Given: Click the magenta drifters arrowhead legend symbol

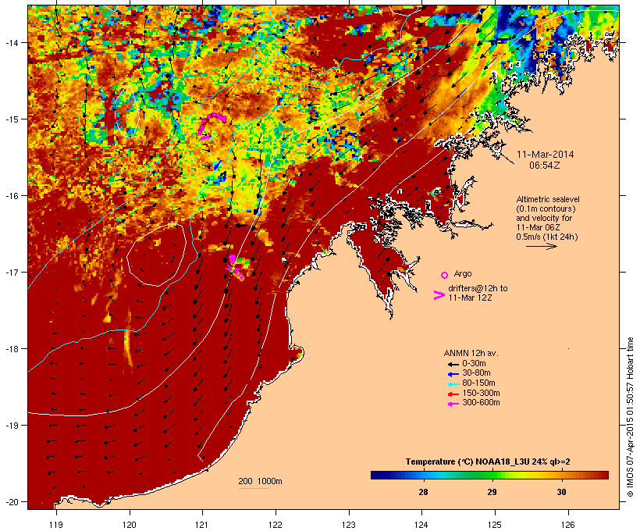Looking at the screenshot, I should tap(439, 295).
